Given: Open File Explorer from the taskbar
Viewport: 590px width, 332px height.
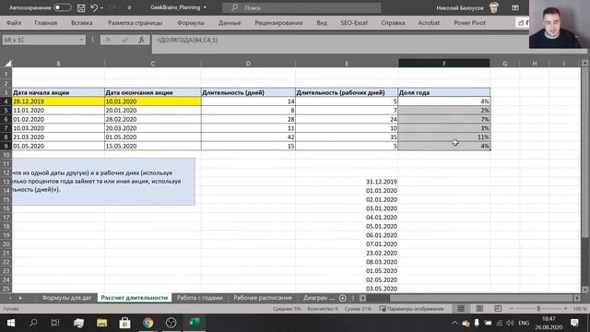Looking at the screenshot, I should [102, 323].
